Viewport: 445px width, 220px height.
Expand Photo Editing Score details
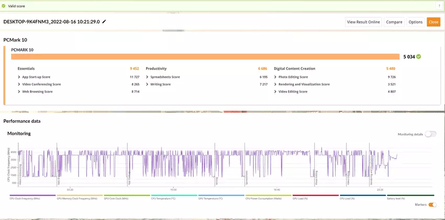(293, 77)
